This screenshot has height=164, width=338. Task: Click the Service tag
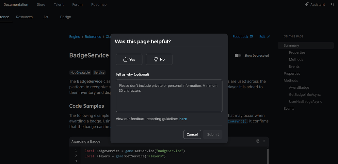coord(99,73)
